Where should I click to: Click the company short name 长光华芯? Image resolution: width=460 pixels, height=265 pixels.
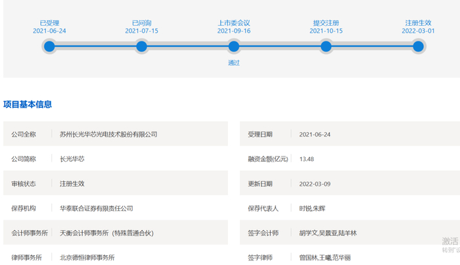(x=72, y=159)
